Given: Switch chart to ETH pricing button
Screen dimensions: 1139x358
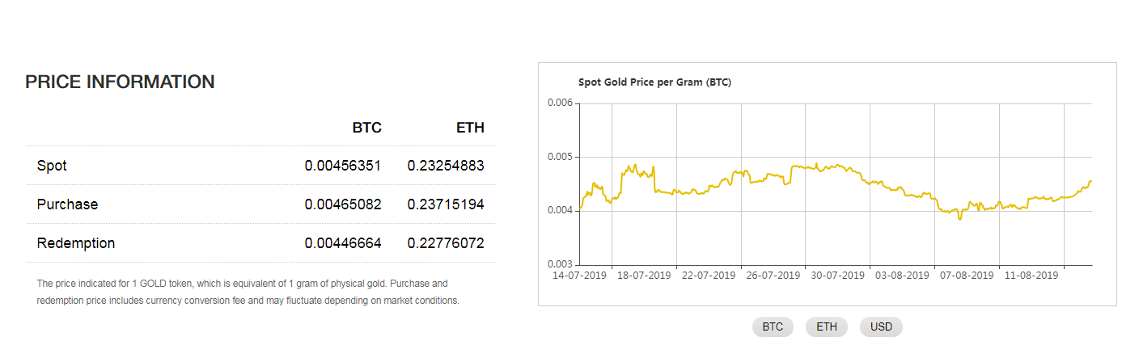Looking at the screenshot, I should (x=827, y=327).
